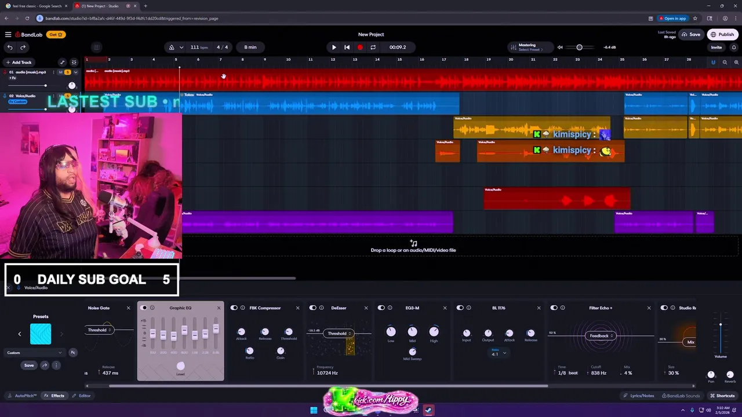Remove the FBK Compressor effect
The height and width of the screenshot is (417, 742).
(x=298, y=308)
